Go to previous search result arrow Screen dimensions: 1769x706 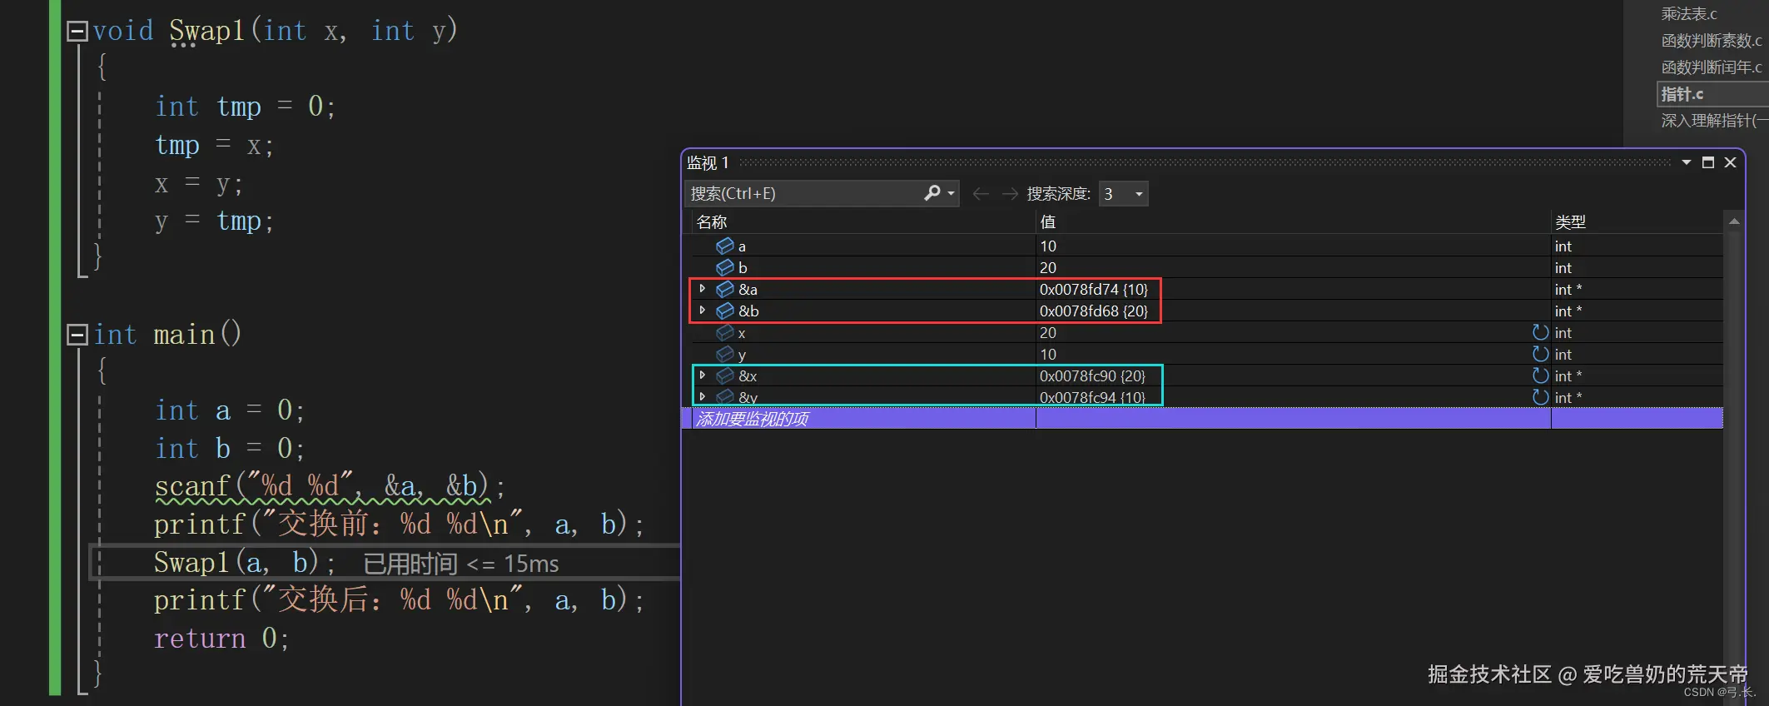[x=981, y=193]
